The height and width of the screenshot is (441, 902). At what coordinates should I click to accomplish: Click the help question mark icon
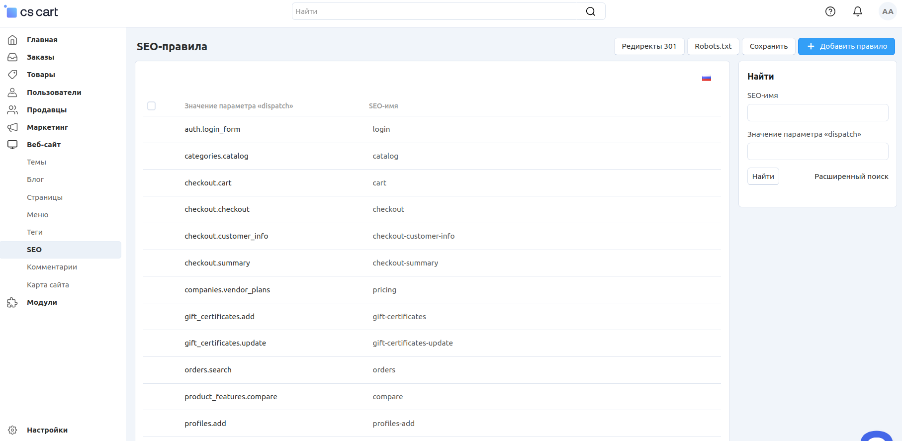tap(830, 11)
